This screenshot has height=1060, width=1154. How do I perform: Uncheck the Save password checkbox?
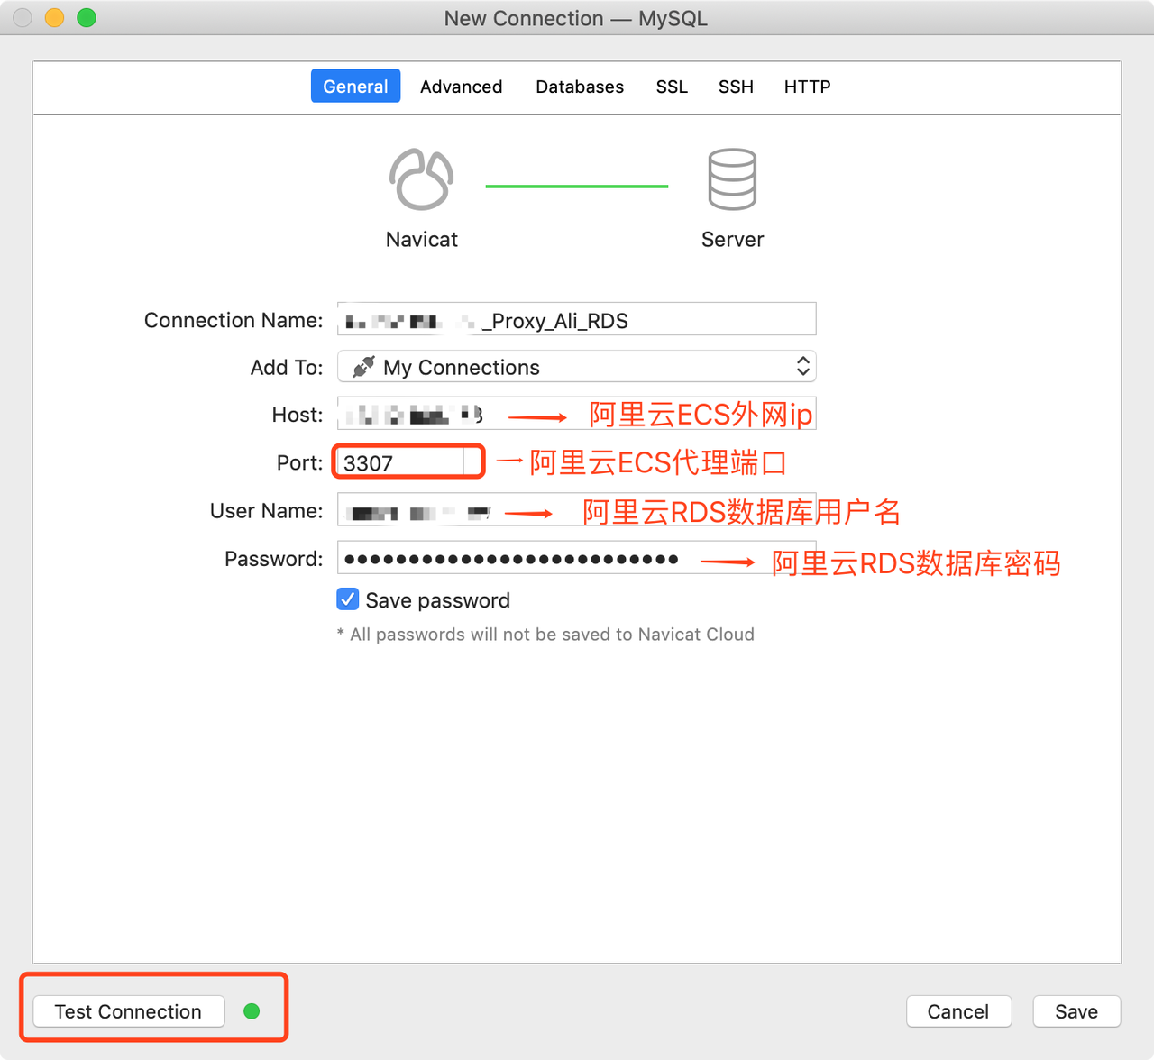[347, 599]
